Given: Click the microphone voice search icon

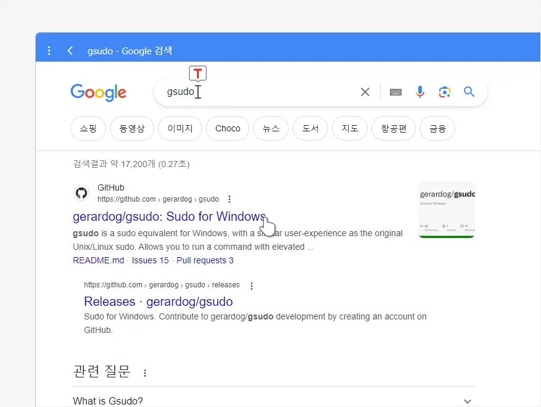Looking at the screenshot, I should click(x=420, y=91).
